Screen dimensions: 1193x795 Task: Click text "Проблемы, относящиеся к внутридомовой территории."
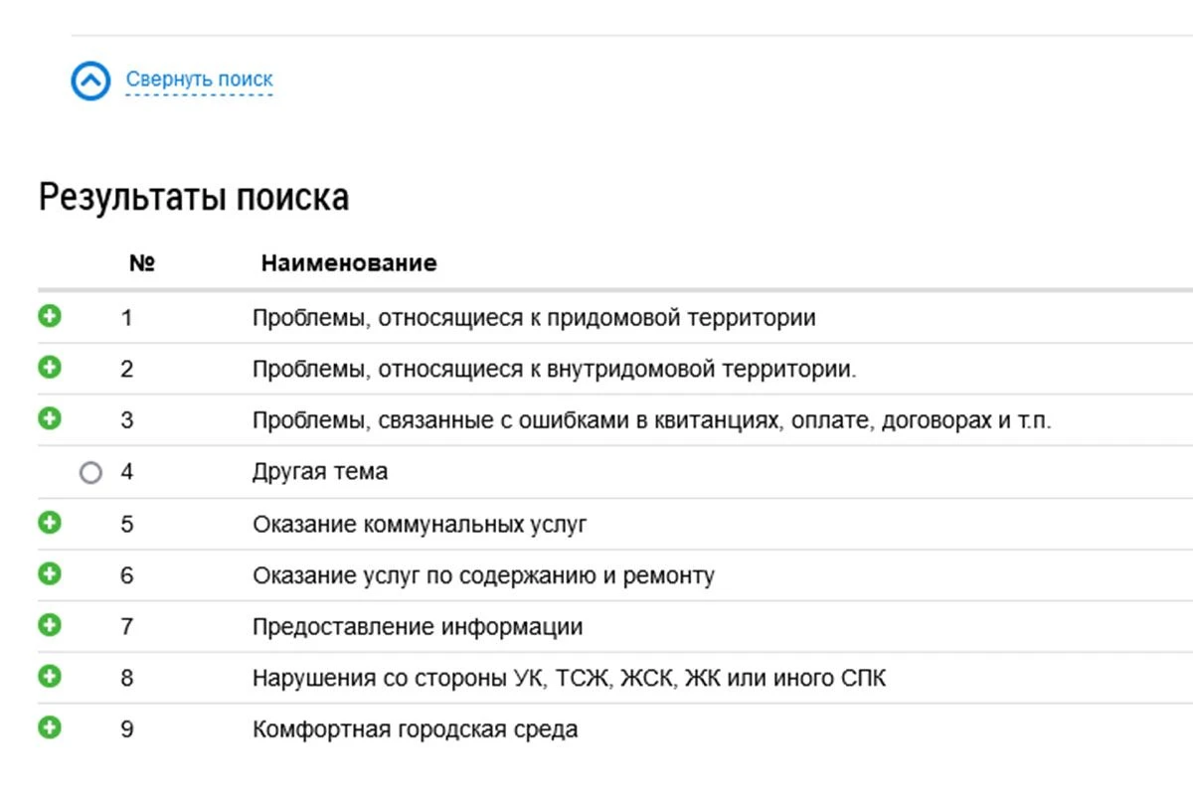point(555,370)
